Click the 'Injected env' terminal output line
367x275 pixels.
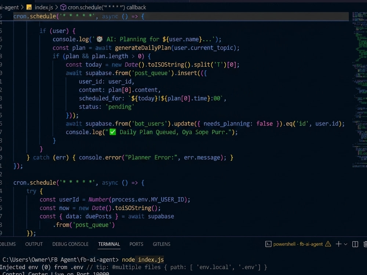tap(134, 267)
